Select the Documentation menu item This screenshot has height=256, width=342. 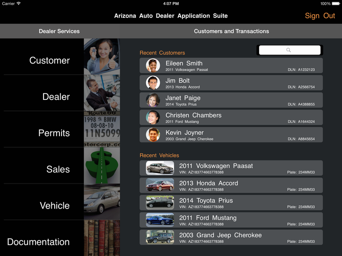pos(38,242)
